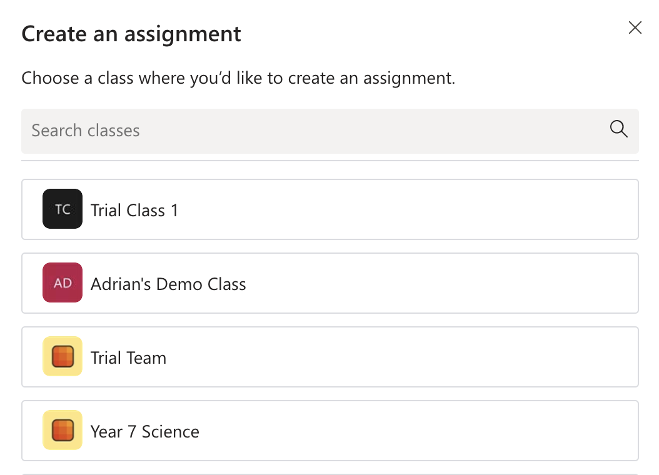Screen dimensions: 659x475
Task: Pick the Trial Team class name
Action: coord(129,358)
